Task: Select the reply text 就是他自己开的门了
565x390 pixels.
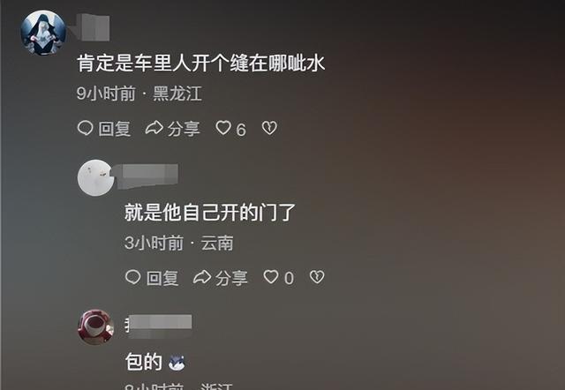Action: [210, 213]
